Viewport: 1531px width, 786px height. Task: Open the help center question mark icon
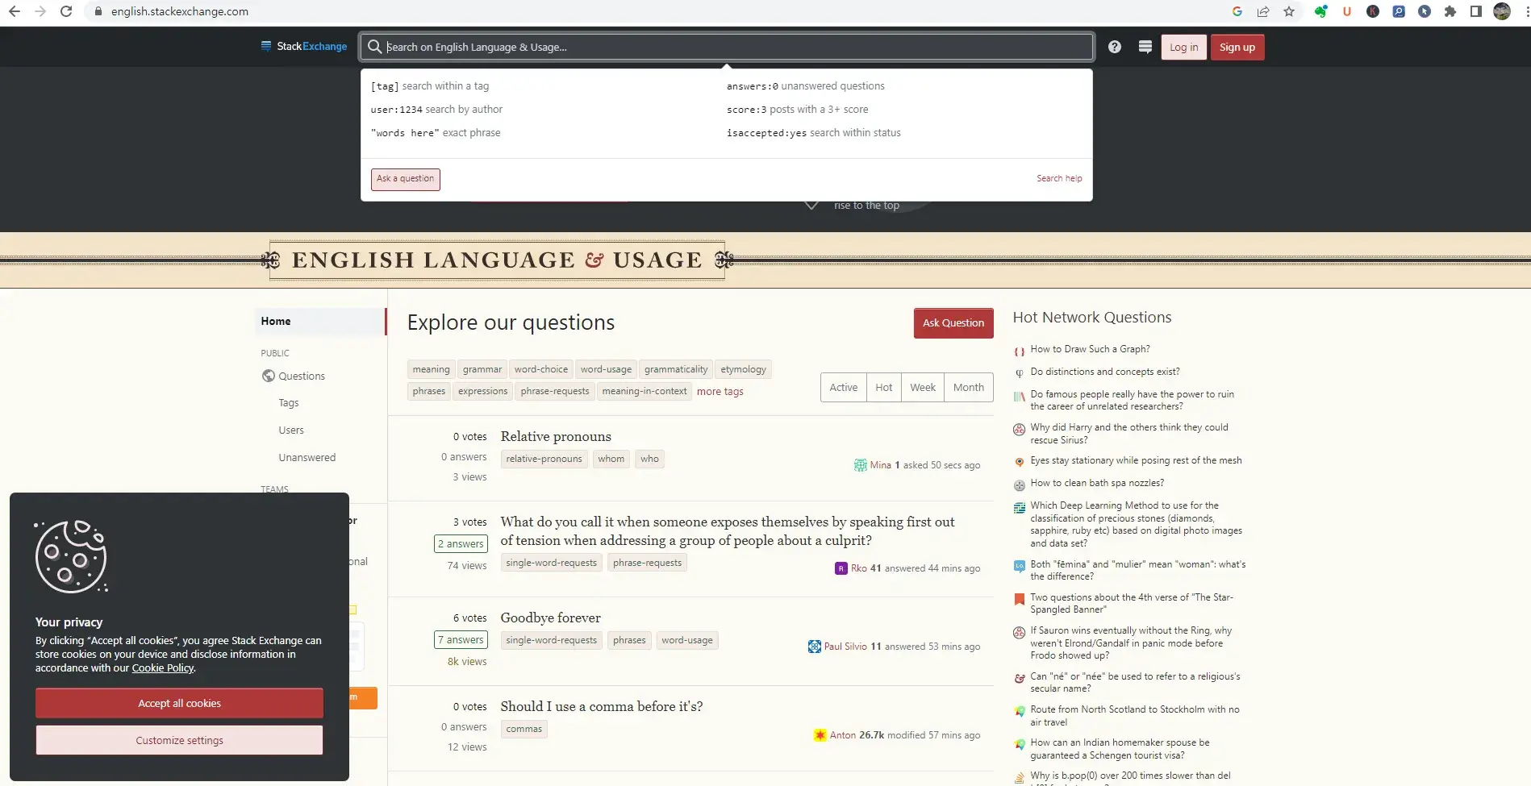(x=1115, y=47)
